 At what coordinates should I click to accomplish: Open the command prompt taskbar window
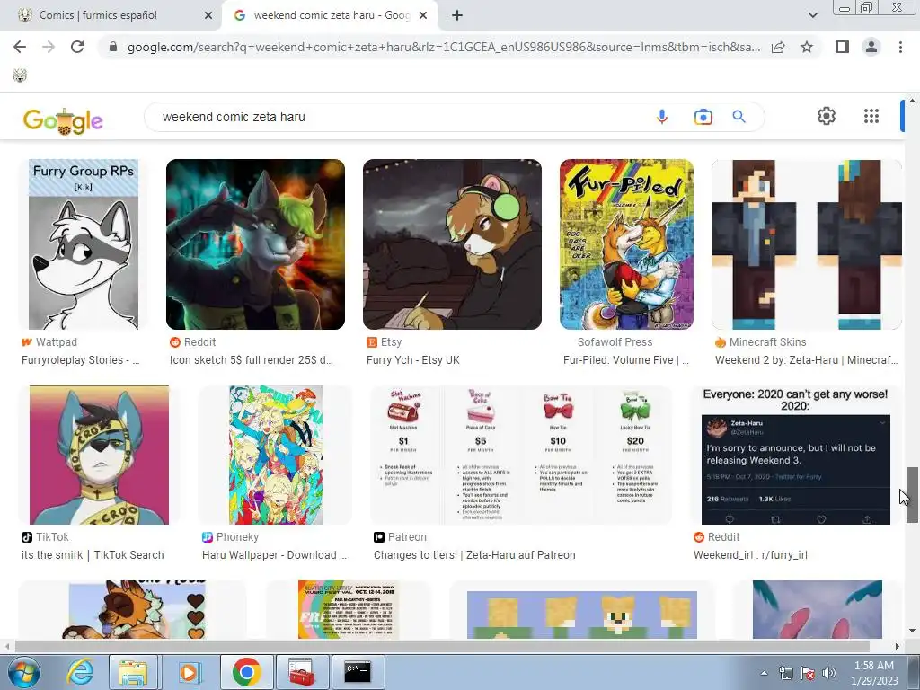[358, 672]
